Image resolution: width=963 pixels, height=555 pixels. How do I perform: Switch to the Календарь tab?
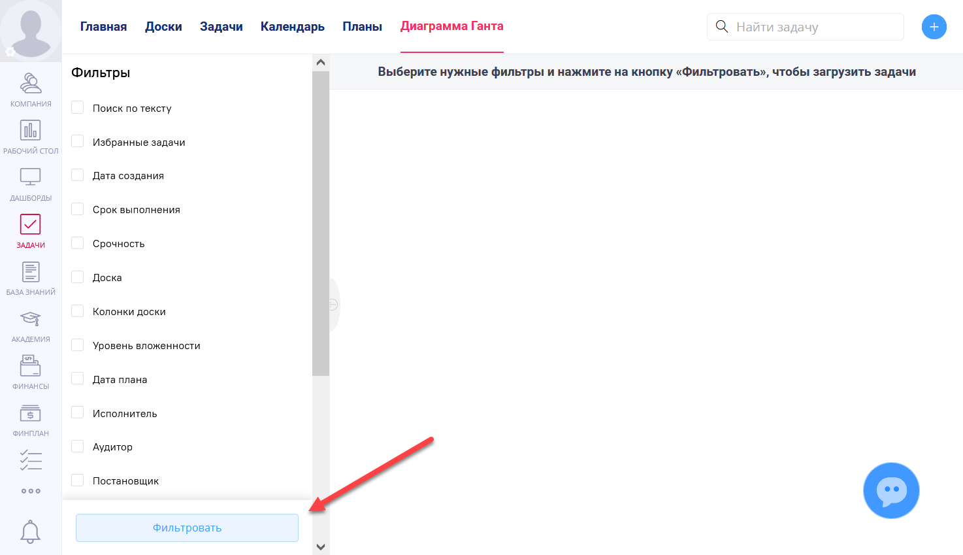tap(292, 27)
